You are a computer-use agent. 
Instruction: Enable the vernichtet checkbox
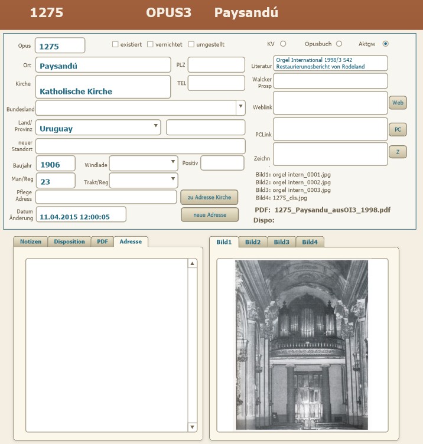pos(150,44)
